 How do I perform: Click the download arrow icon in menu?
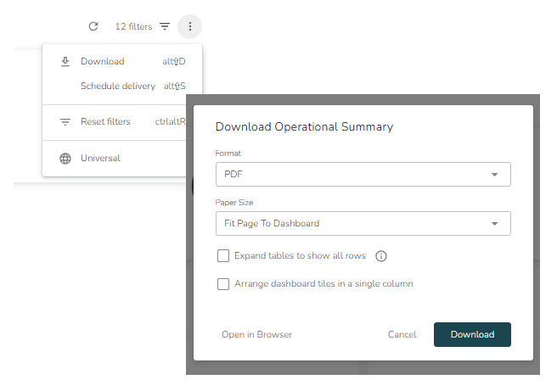tap(65, 62)
